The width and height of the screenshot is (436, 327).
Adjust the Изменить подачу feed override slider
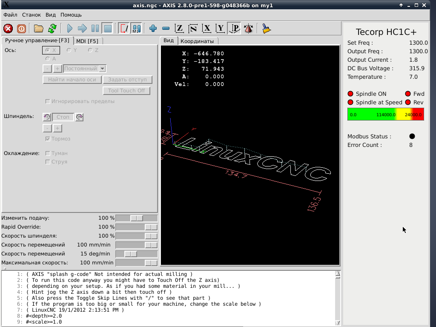point(136,218)
